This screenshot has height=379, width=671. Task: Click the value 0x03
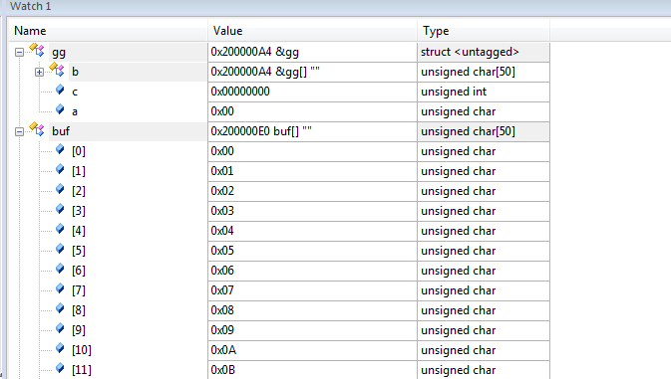(x=222, y=211)
